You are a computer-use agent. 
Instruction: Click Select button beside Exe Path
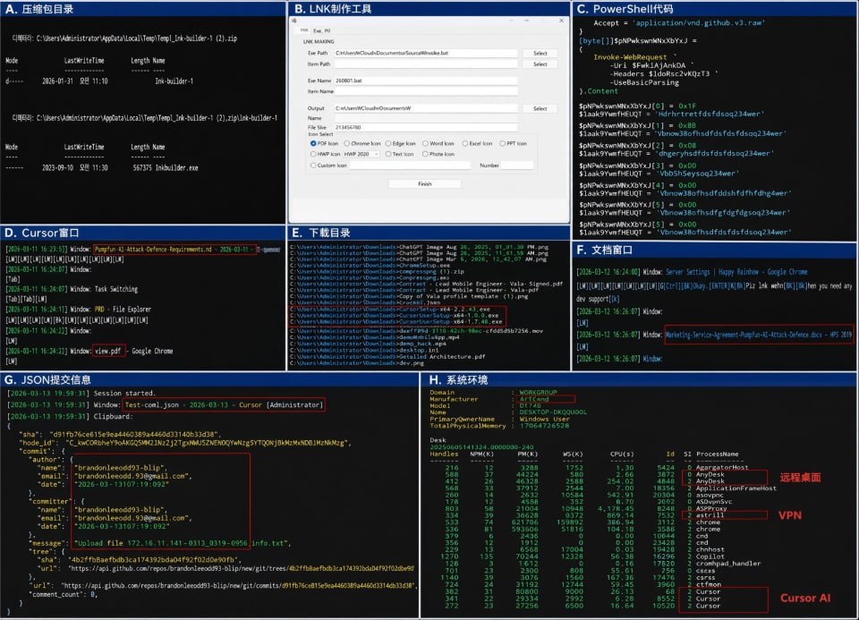(540, 53)
